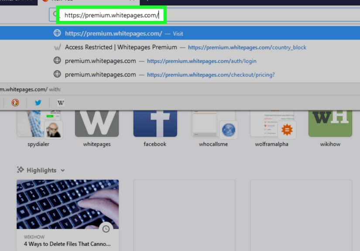
Task: Click the wolframalpha label text
Action: [x=271, y=144]
